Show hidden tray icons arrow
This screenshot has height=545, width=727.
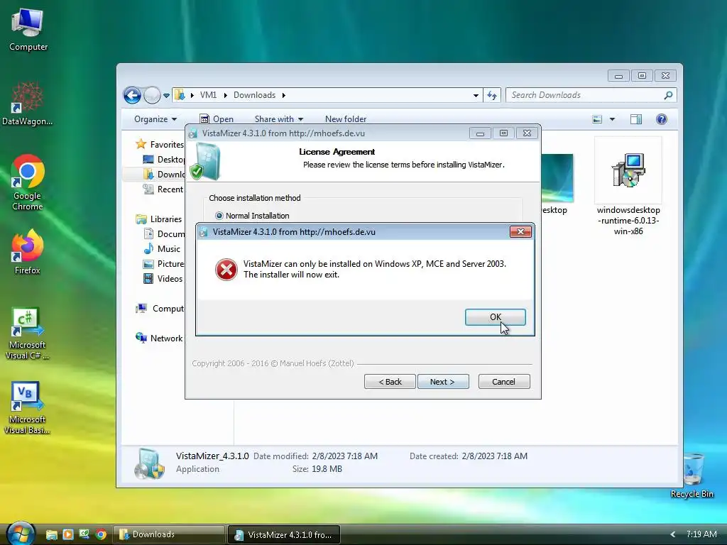(x=673, y=534)
